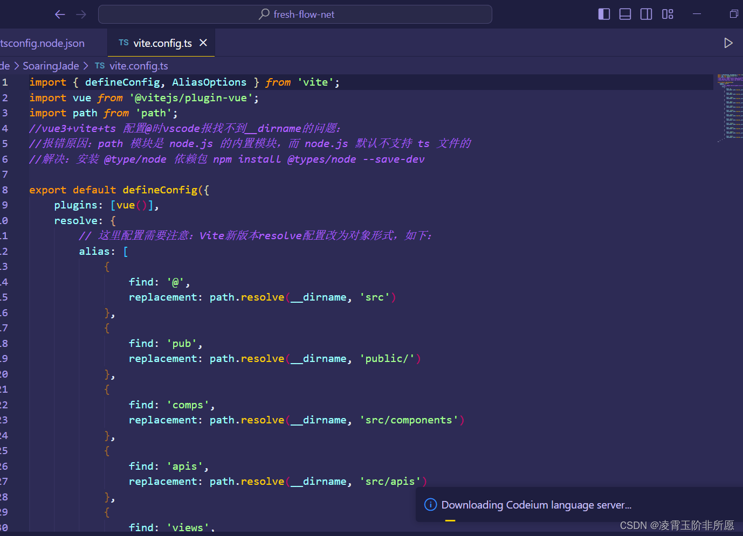This screenshot has width=743, height=536.
Task: Open the customize layout icon
Action: click(668, 14)
